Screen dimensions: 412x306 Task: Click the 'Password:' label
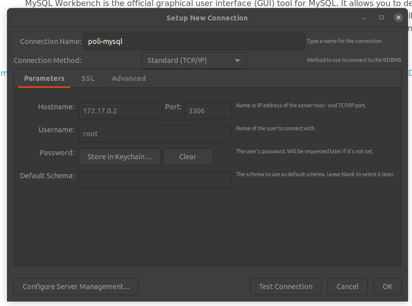[x=57, y=153]
